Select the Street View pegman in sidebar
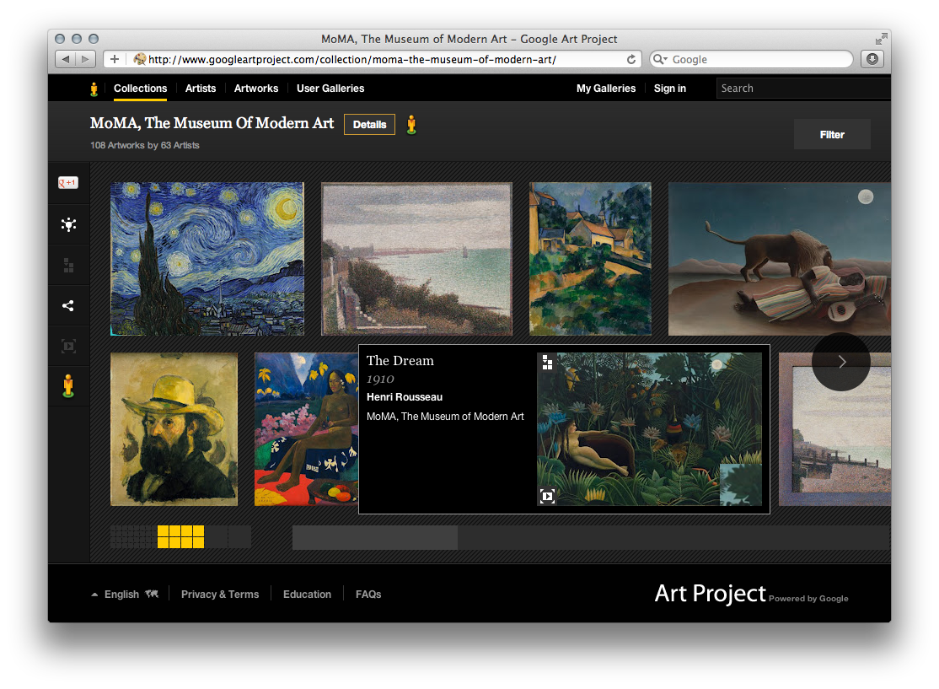Image resolution: width=939 pixels, height=689 pixels. point(68,386)
